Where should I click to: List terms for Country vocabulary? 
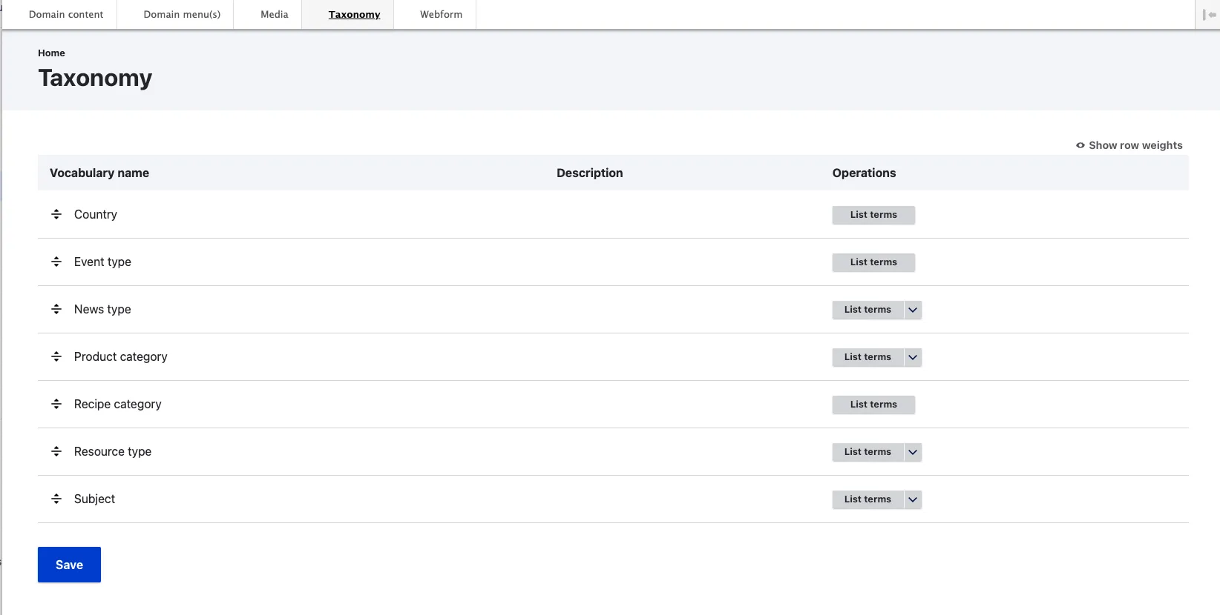[873, 215]
